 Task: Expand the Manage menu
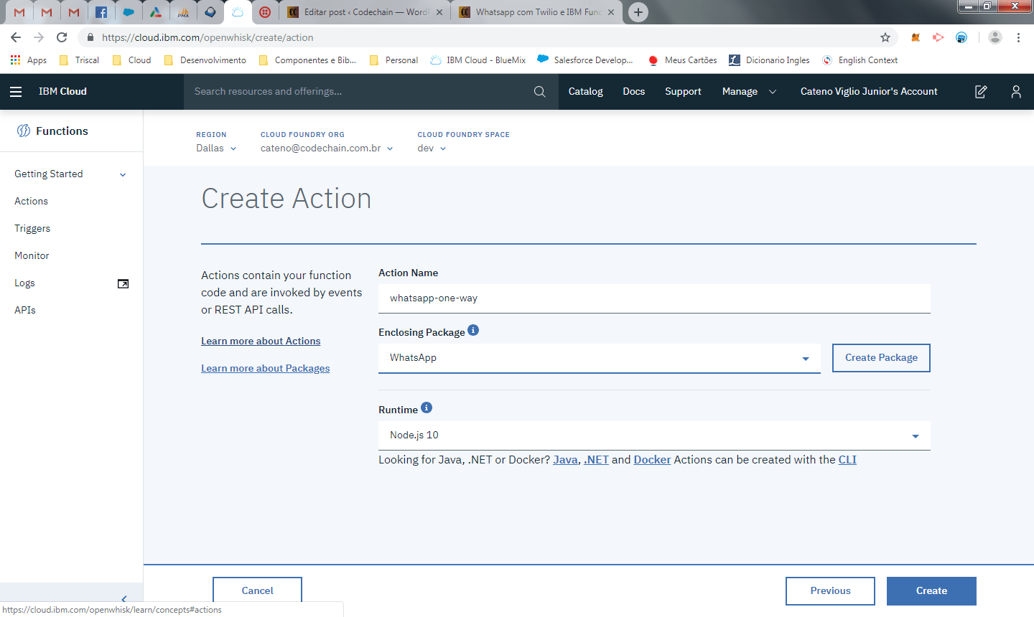749,92
